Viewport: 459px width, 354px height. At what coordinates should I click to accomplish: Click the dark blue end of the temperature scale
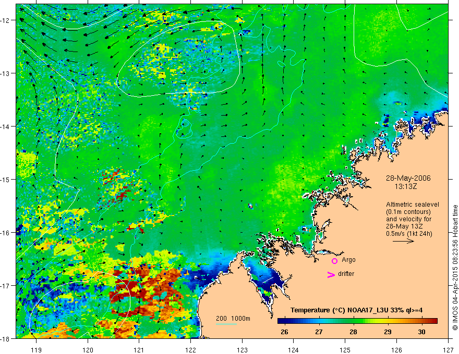281,321
